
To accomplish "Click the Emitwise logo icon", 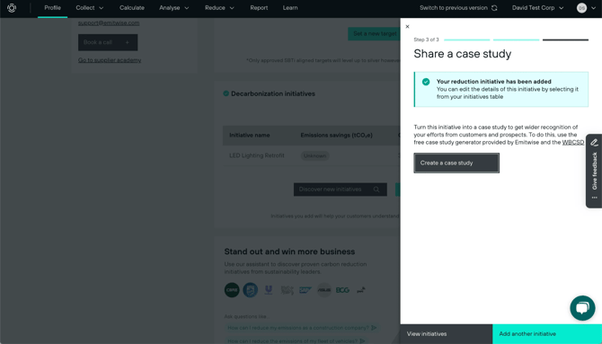I will tap(12, 8).
